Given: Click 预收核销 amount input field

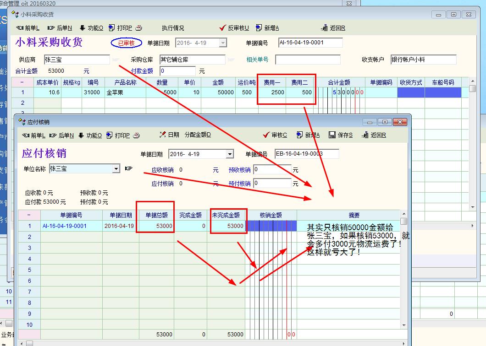Looking at the screenshot, I should (x=272, y=170).
